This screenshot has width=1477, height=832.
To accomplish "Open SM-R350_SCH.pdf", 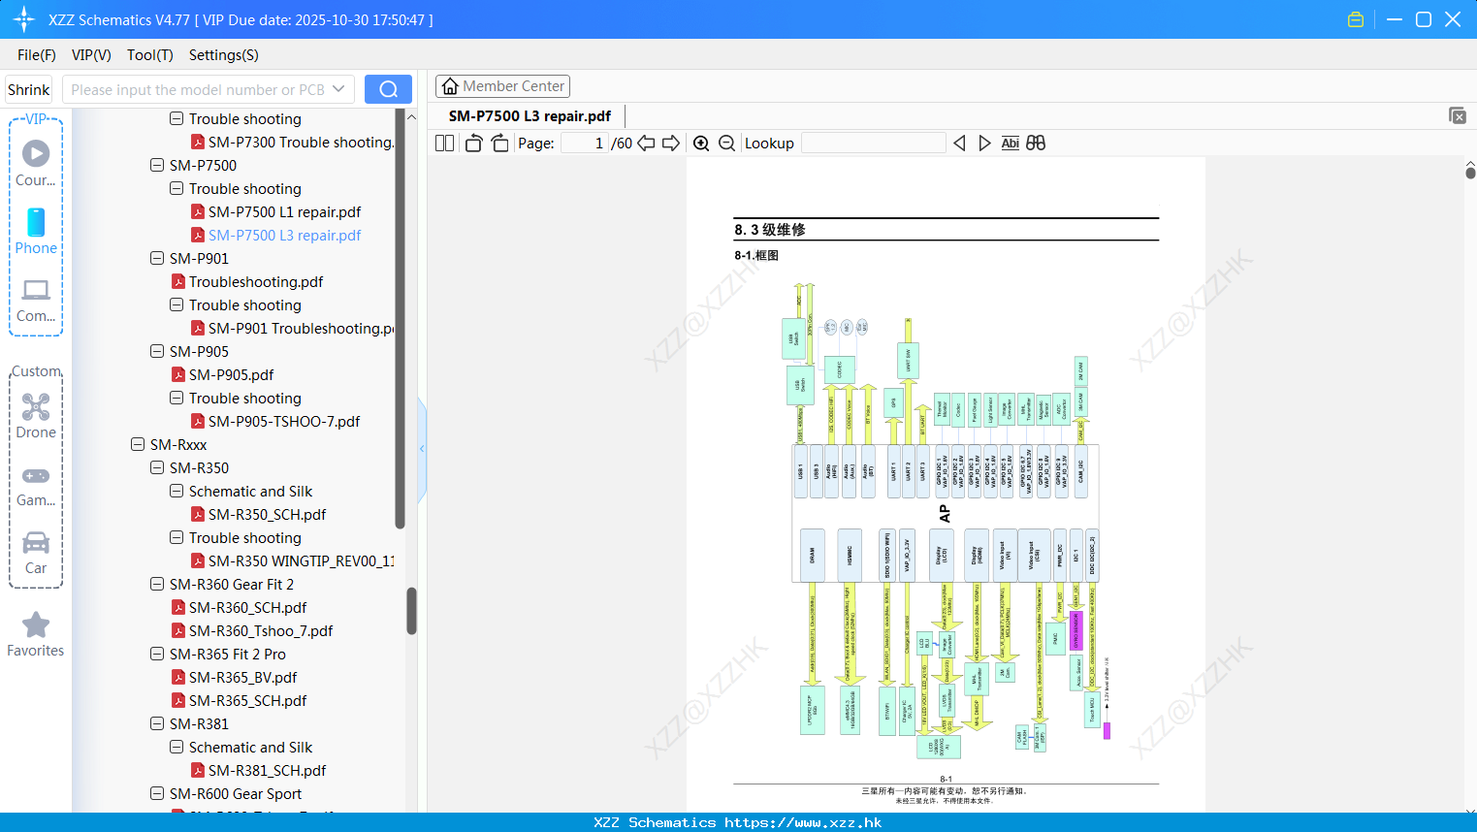I will [267, 514].
